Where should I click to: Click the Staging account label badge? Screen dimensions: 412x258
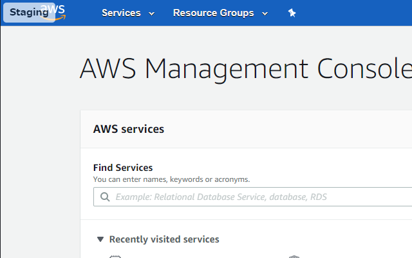pos(29,12)
